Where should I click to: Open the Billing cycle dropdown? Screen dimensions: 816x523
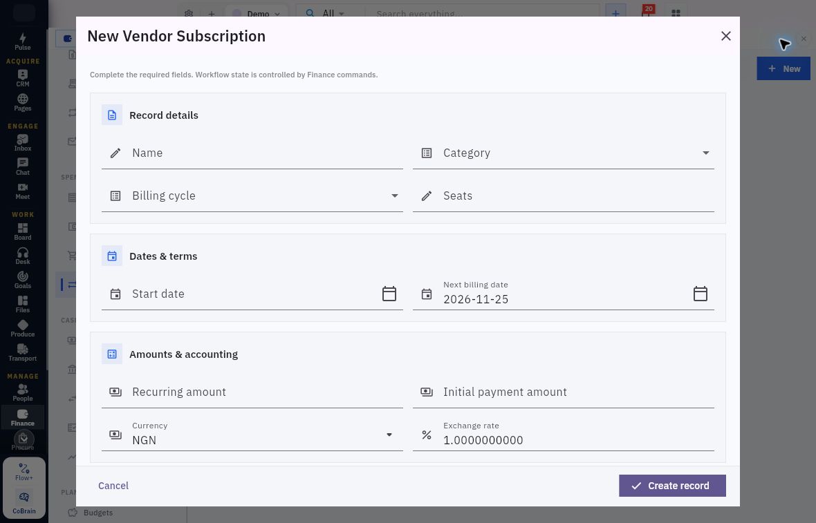(252, 196)
